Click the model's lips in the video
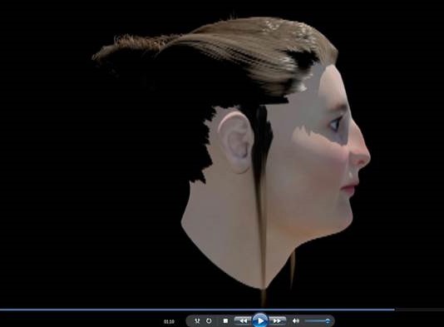444x327 pixels. pos(350,188)
